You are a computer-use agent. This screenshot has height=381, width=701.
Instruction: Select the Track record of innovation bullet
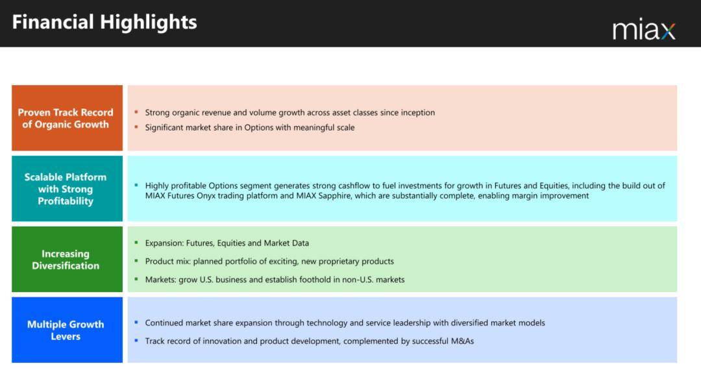[310, 341]
